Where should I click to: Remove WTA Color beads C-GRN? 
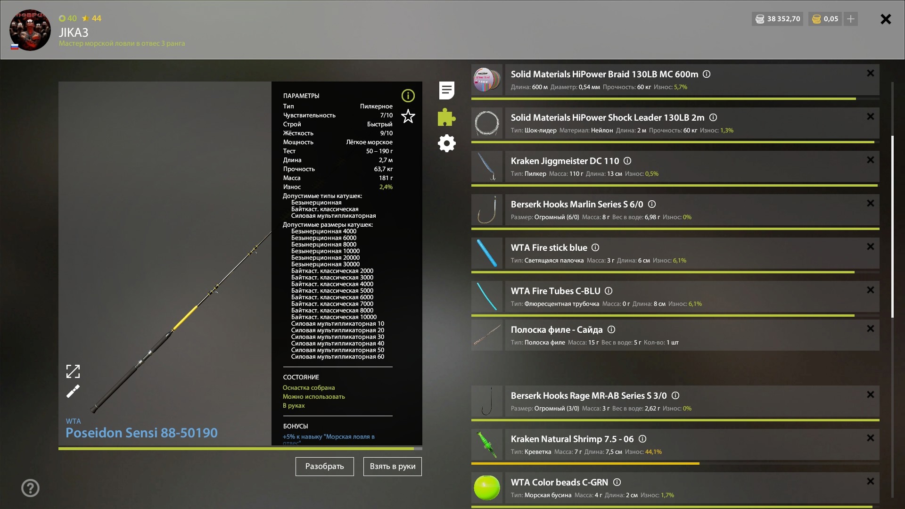(870, 481)
